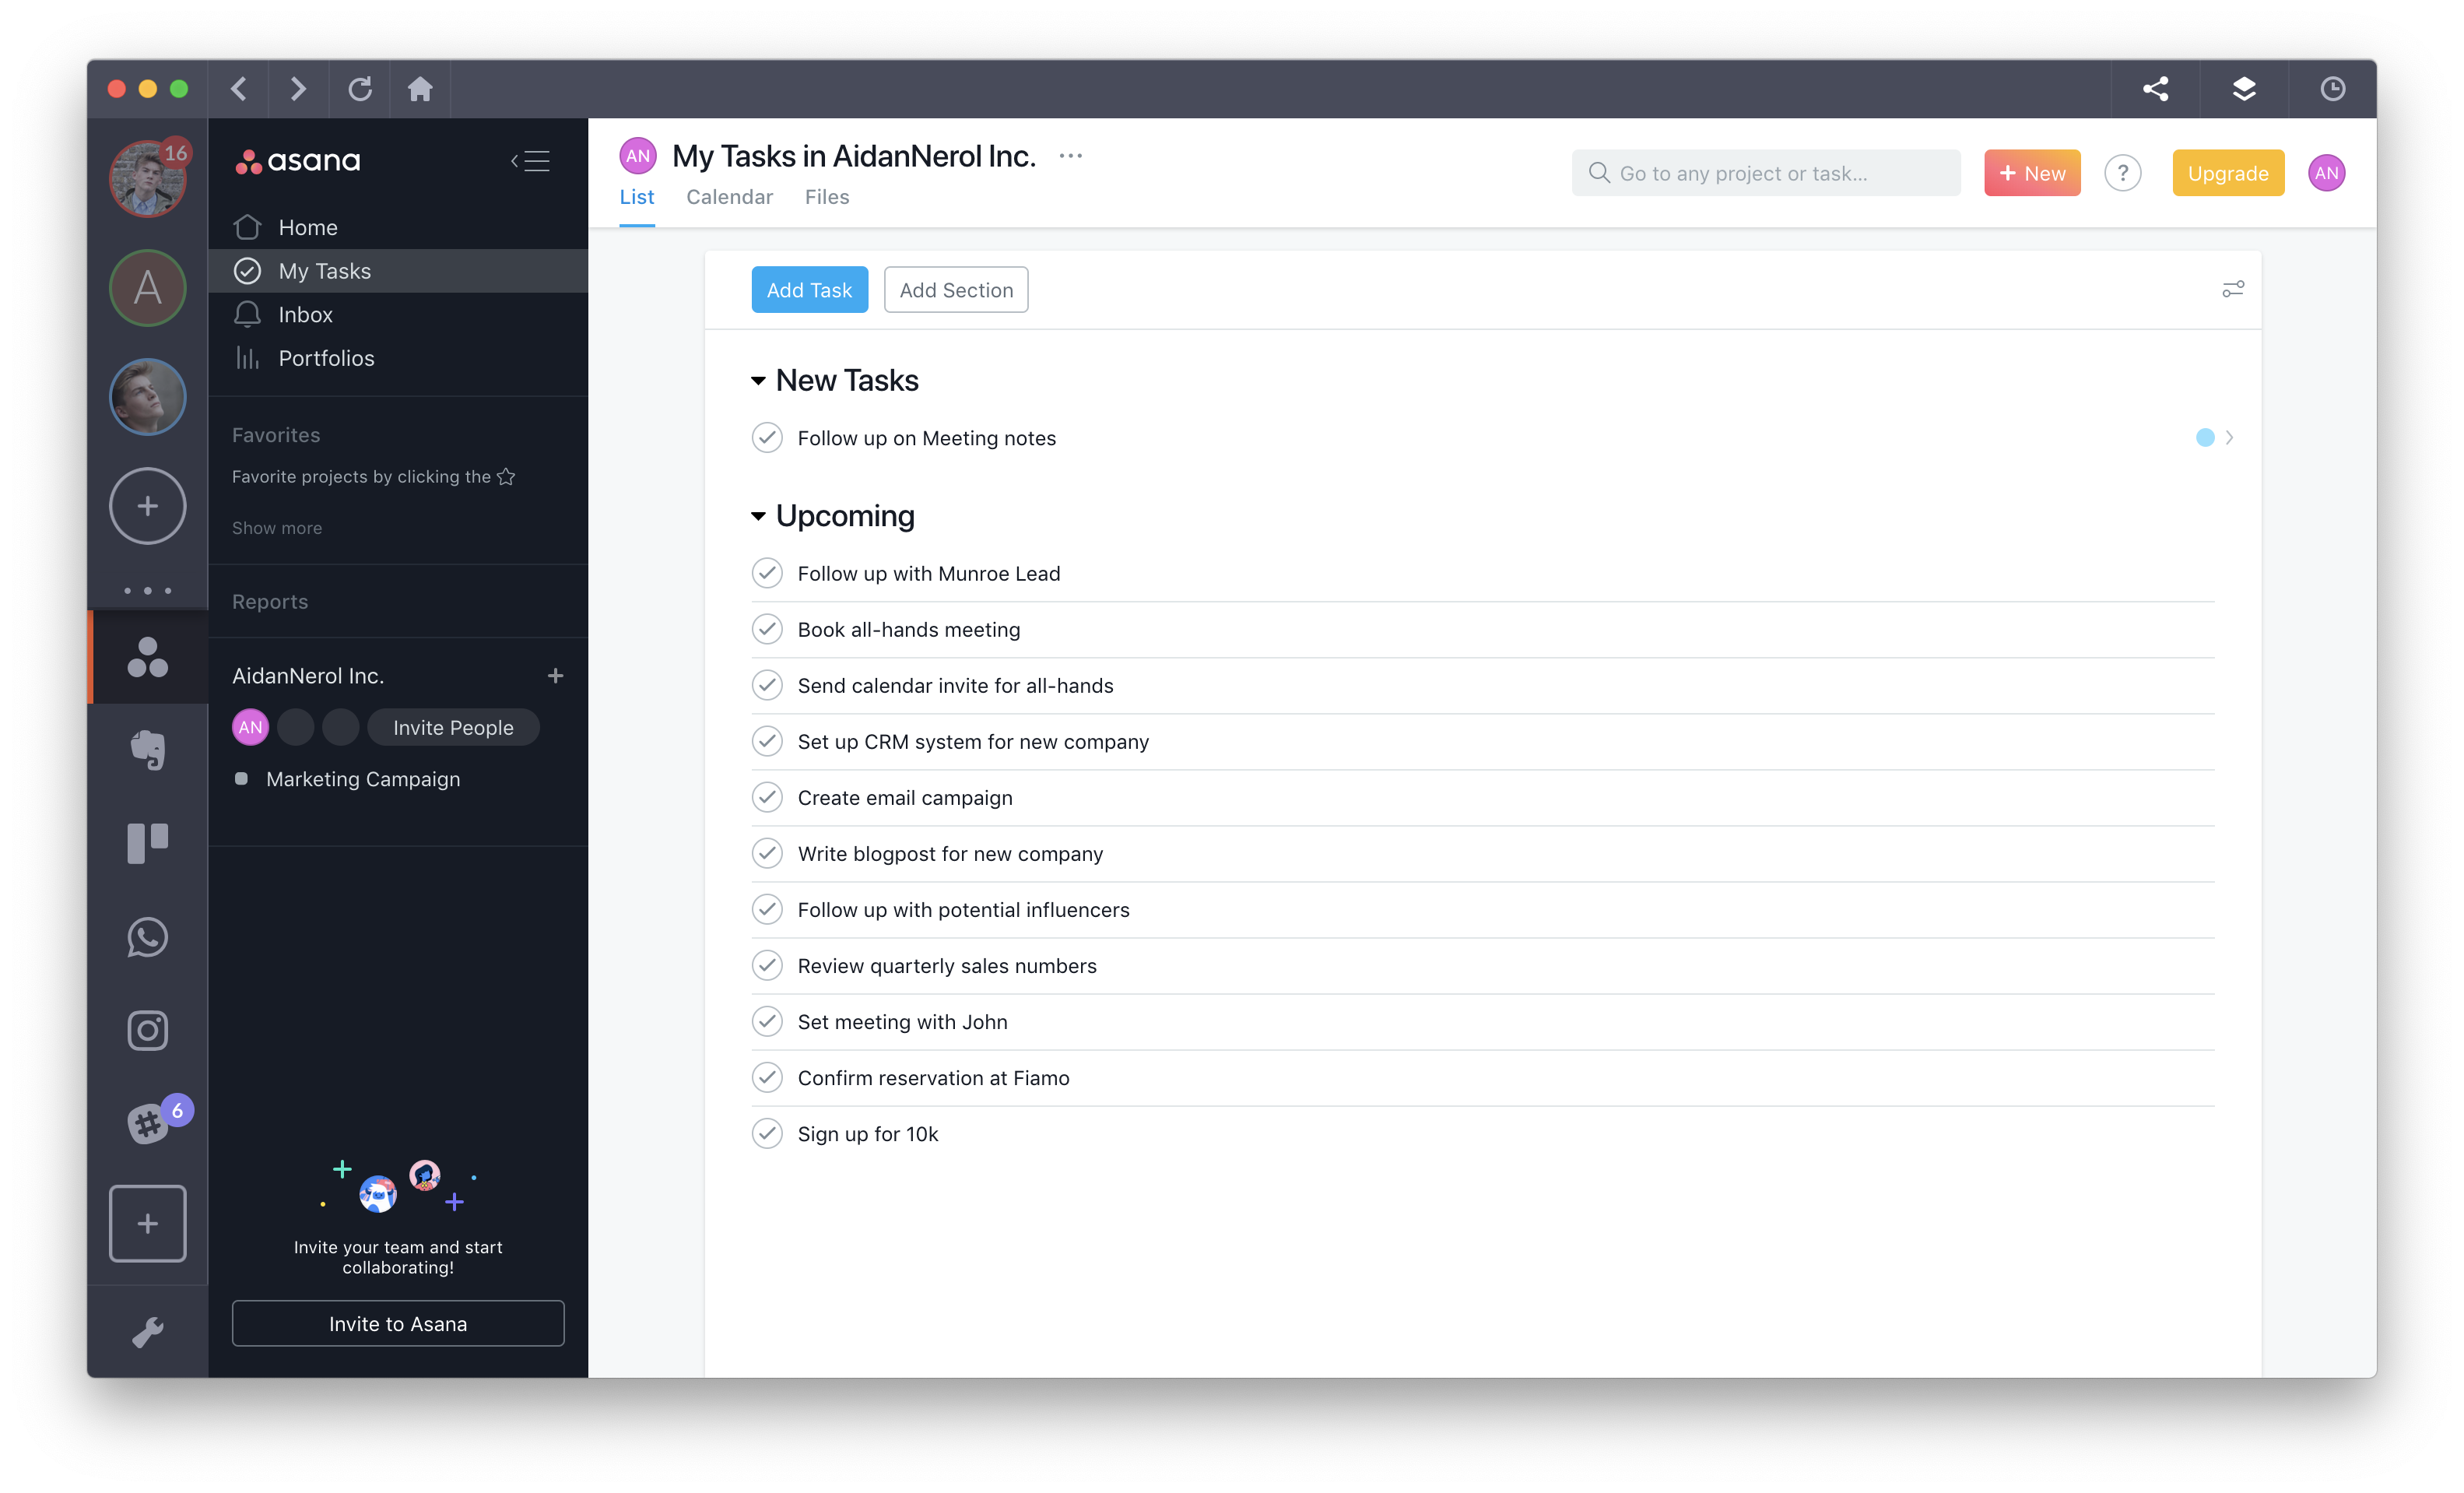Click the share icon in top toolbar
2464x1493 pixels.
click(2154, 88)
